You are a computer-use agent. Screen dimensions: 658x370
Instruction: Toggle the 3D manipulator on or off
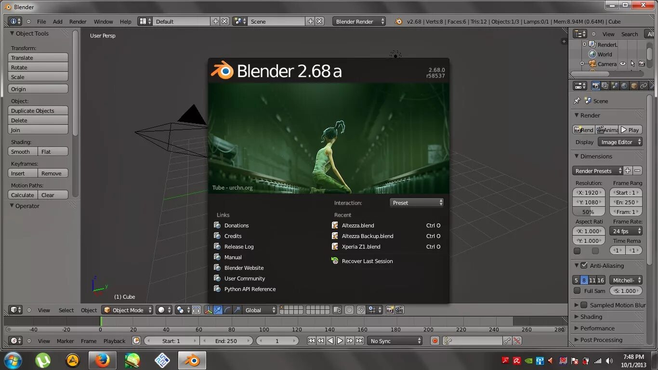(x=209, y=310)
